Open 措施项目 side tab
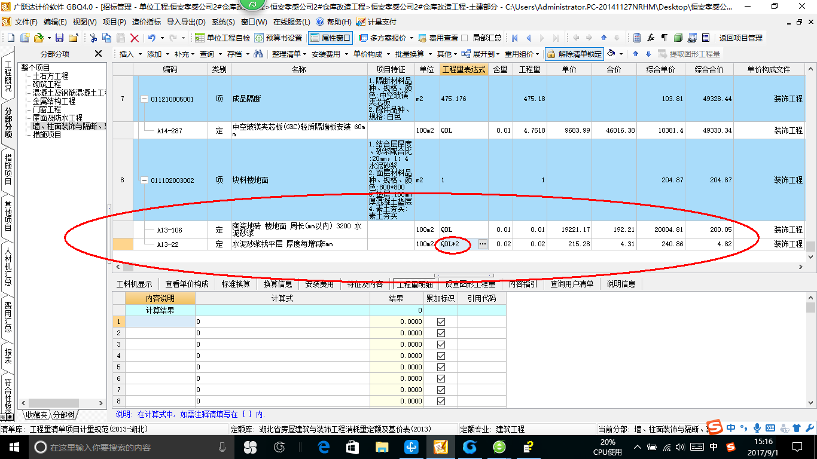The height and width of the screenshot is (459, 817). 8,169
